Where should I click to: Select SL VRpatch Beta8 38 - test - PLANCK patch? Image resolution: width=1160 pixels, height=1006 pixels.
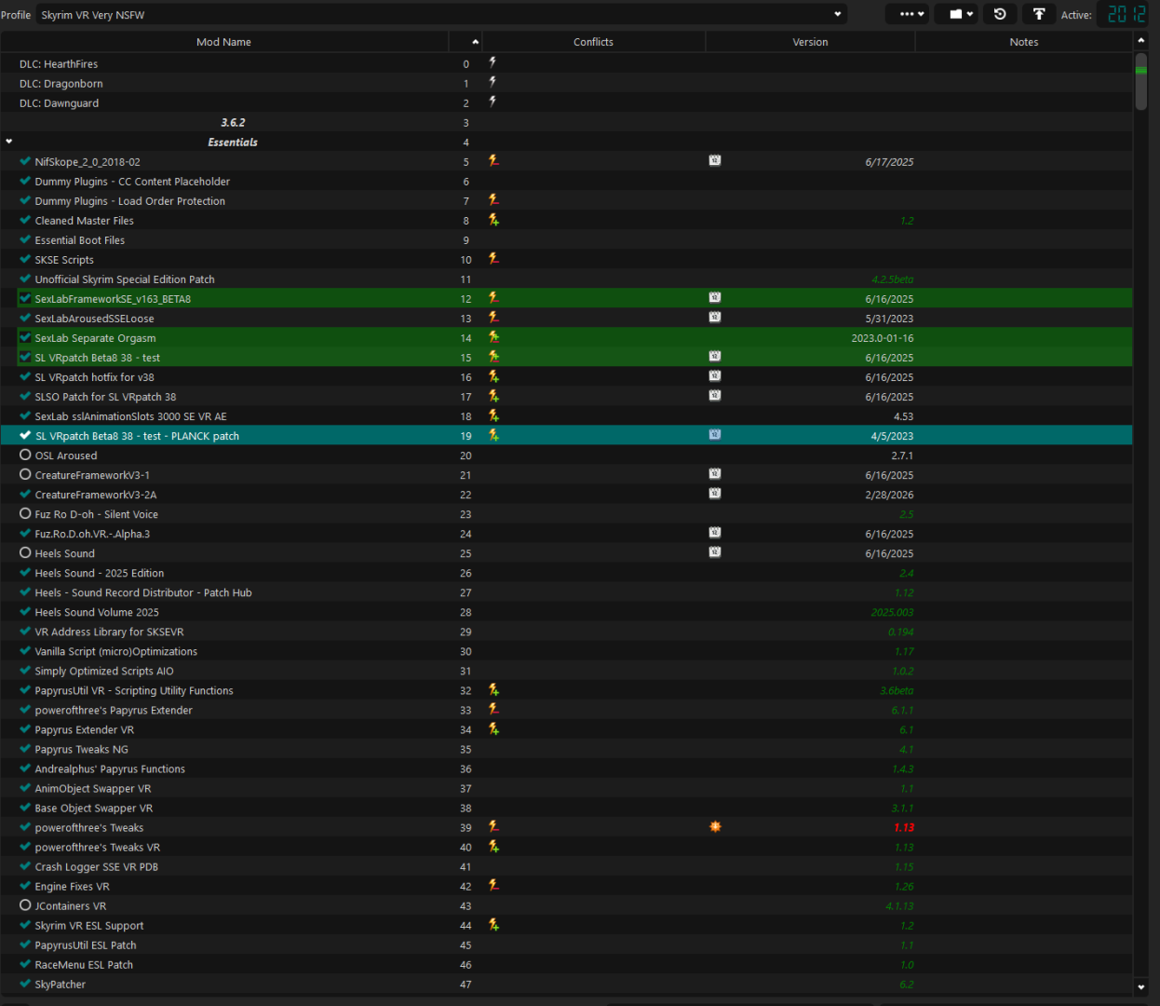pyautogui.click(x=566, y=435)
